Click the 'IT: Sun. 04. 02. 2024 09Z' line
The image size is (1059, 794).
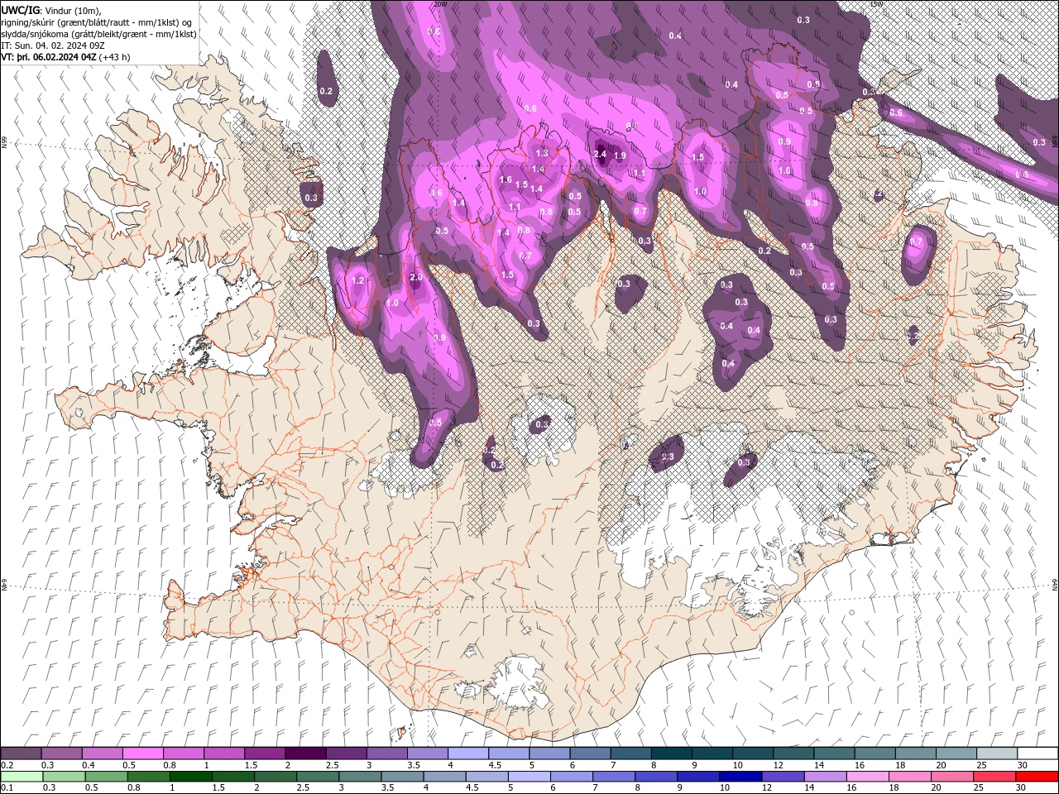pos(53,45)
